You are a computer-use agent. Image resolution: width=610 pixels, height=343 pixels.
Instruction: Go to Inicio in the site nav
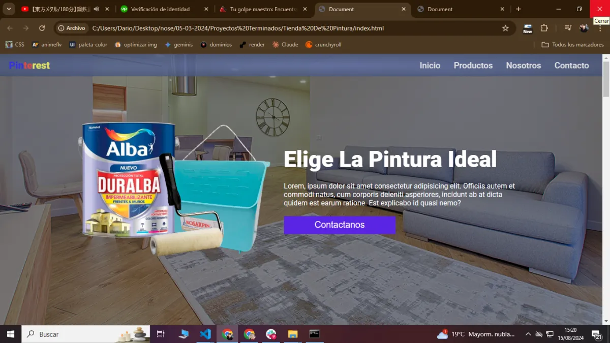(x=430, y=66)
